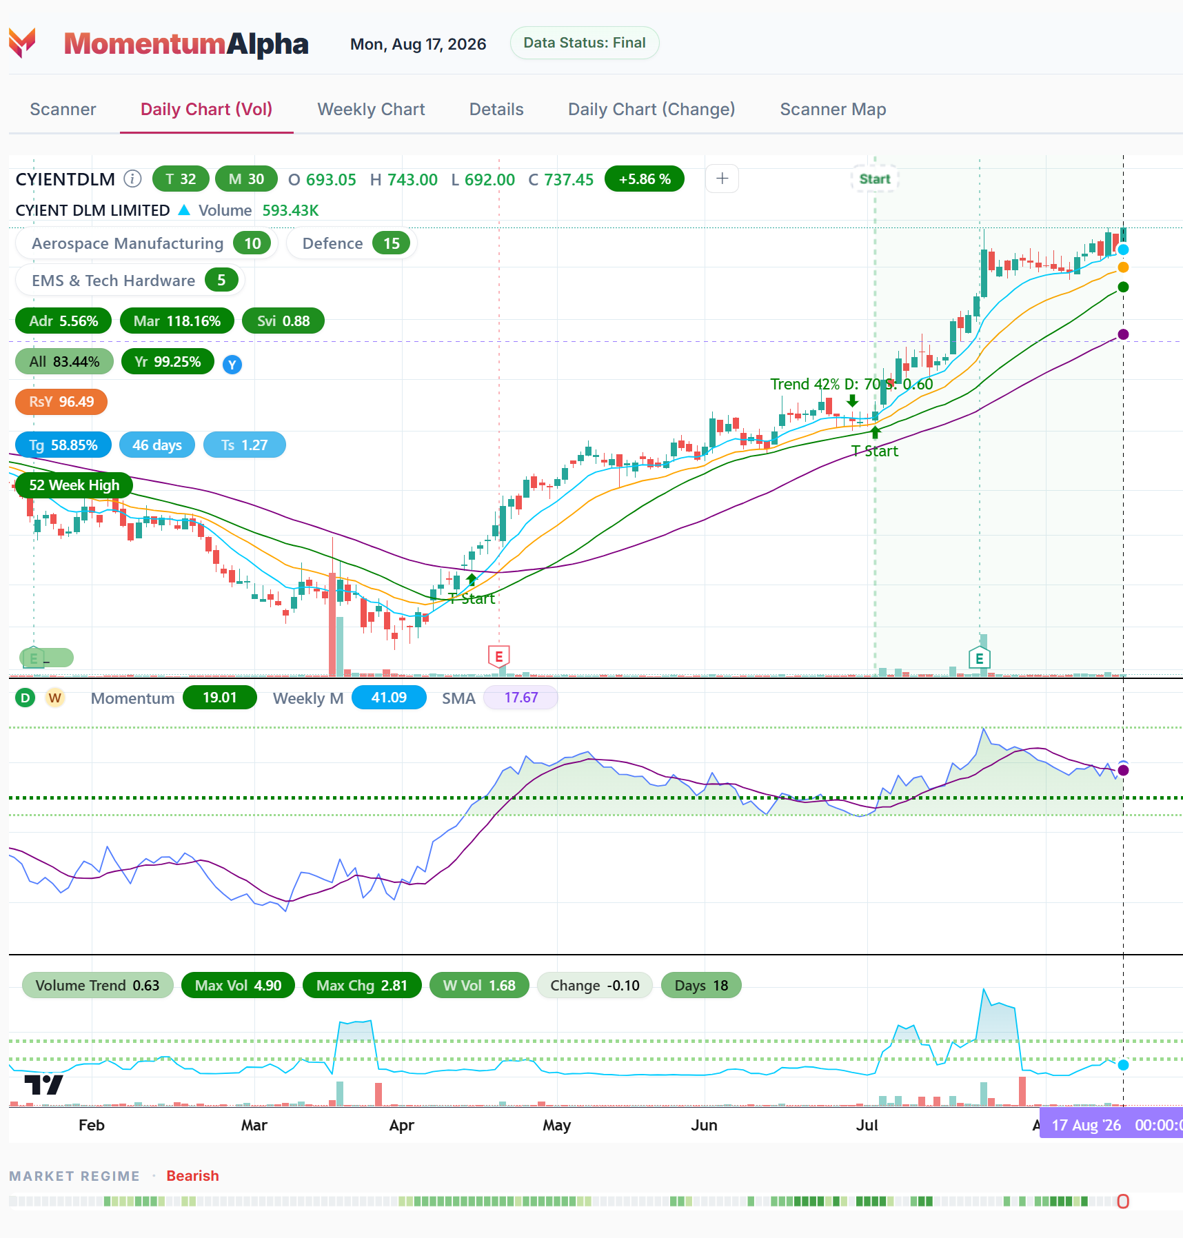This screenshot has height=1238, width=1183.
Task: Click the green moving average endpoint dot
Action: tap(1123, 287)
